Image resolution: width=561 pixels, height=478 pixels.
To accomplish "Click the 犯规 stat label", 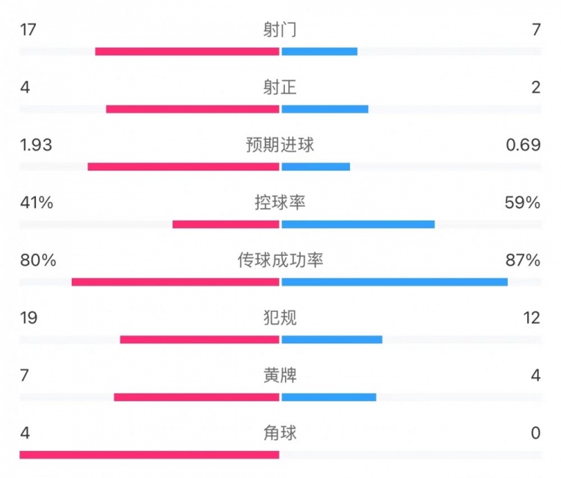I will coord(280,318).
